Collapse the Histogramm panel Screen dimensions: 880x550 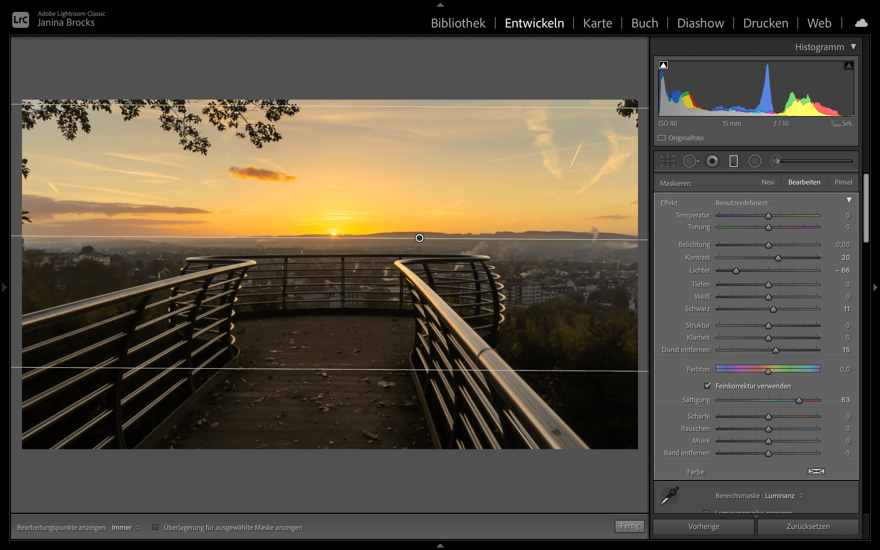[x=853, y=47]
